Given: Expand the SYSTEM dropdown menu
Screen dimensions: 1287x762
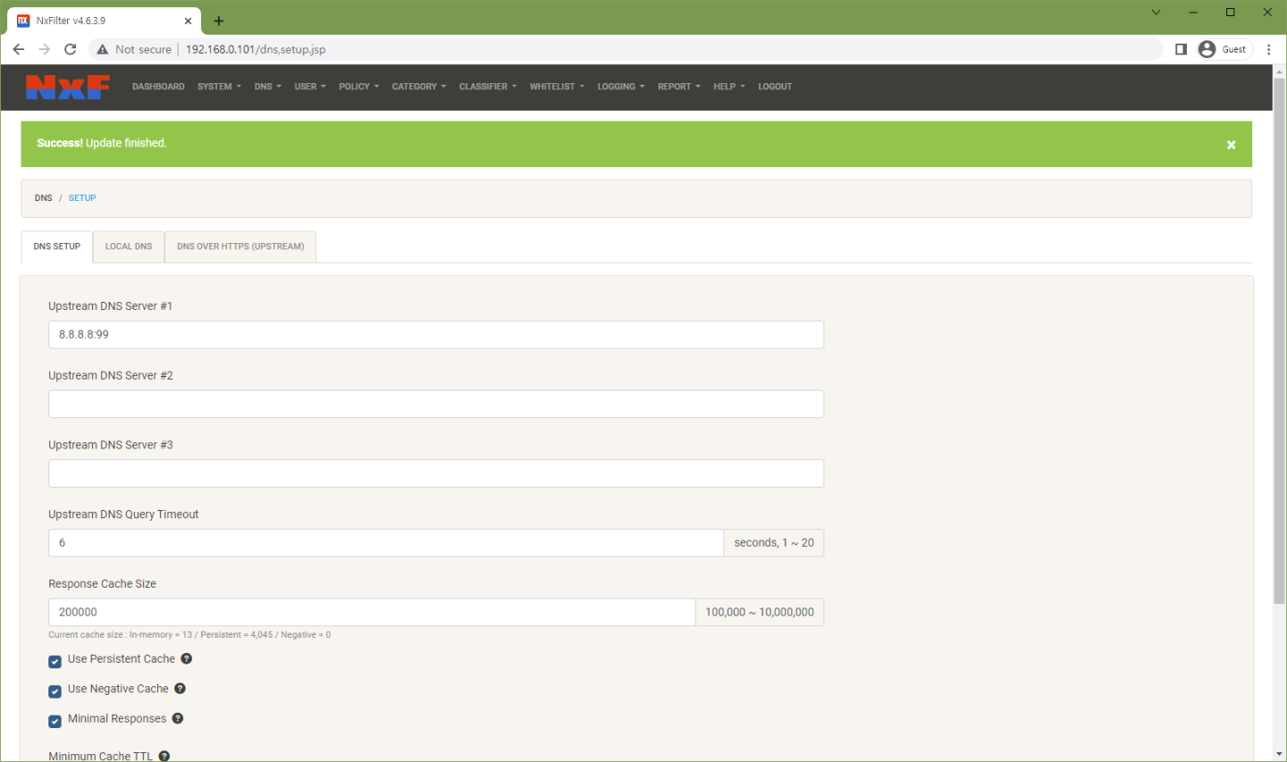Looking at the screenshot, I should tap(219, 87).
